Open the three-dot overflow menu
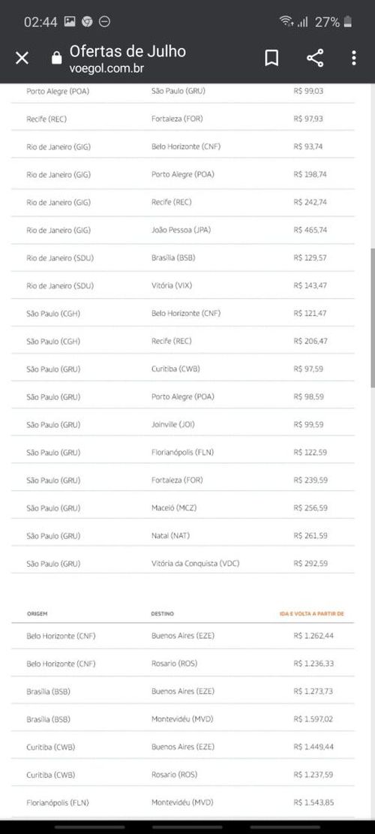 [x=354, y=58]
